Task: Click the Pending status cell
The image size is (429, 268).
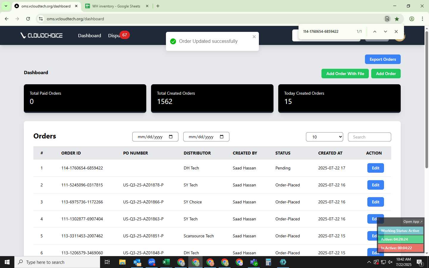Action: coord(283,168)
